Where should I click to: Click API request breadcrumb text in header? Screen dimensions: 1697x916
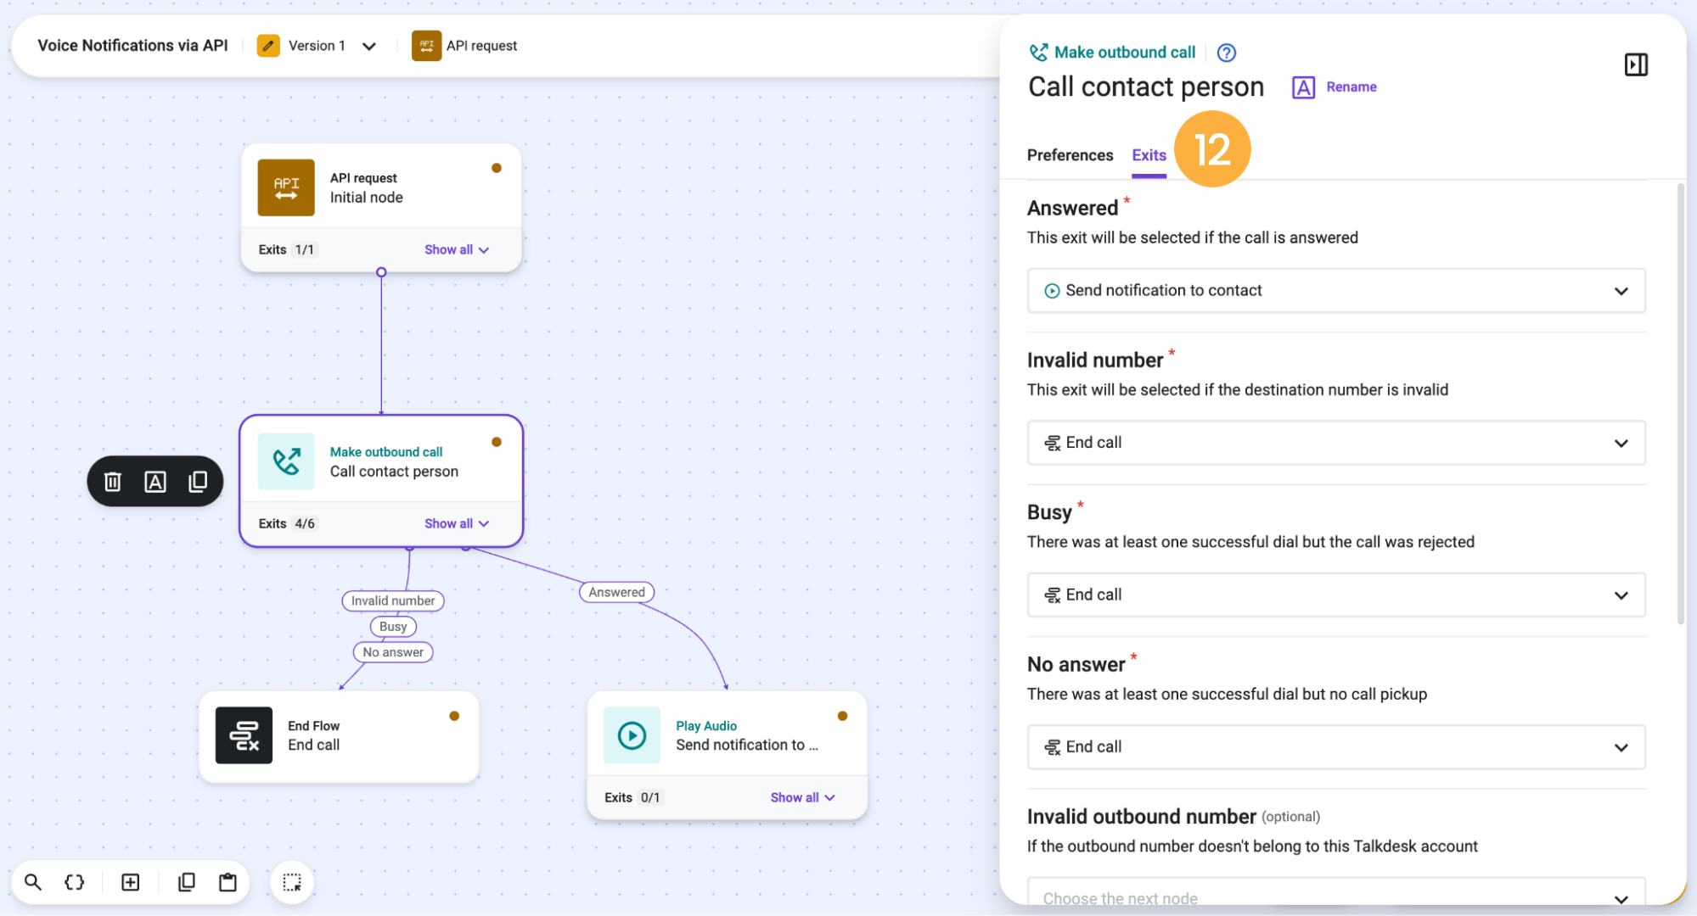pos(481,46)
